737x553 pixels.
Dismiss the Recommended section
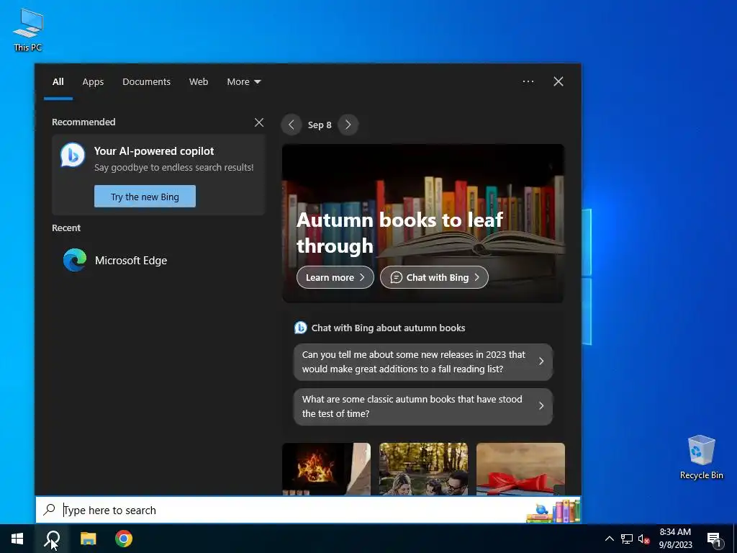[x=259, y=122]
